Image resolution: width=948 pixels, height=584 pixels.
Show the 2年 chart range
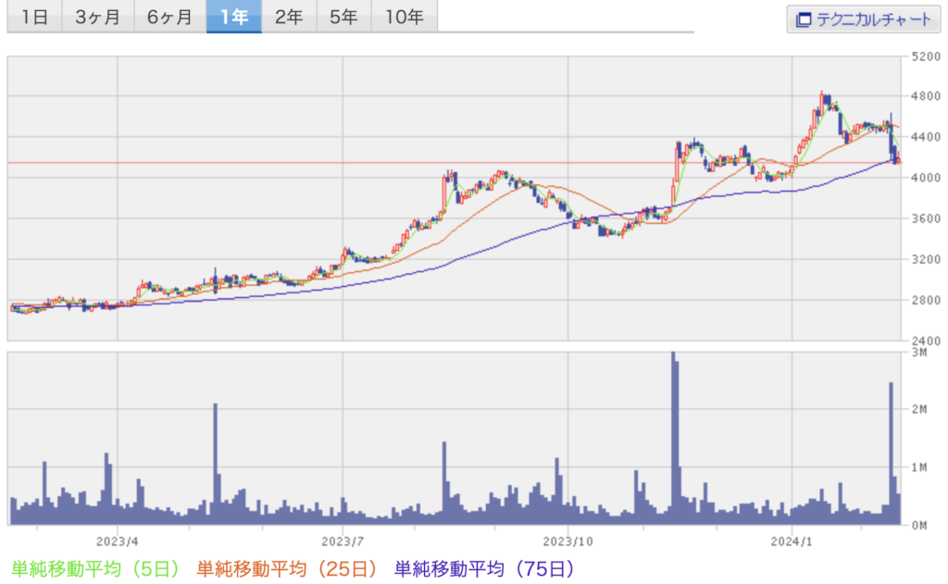coord(289,17)
